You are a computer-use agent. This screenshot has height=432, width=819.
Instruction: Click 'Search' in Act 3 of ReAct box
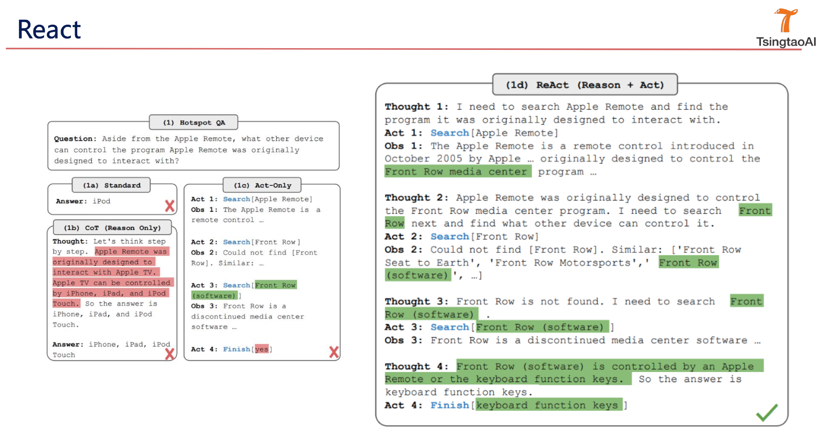tap(450, 327)
